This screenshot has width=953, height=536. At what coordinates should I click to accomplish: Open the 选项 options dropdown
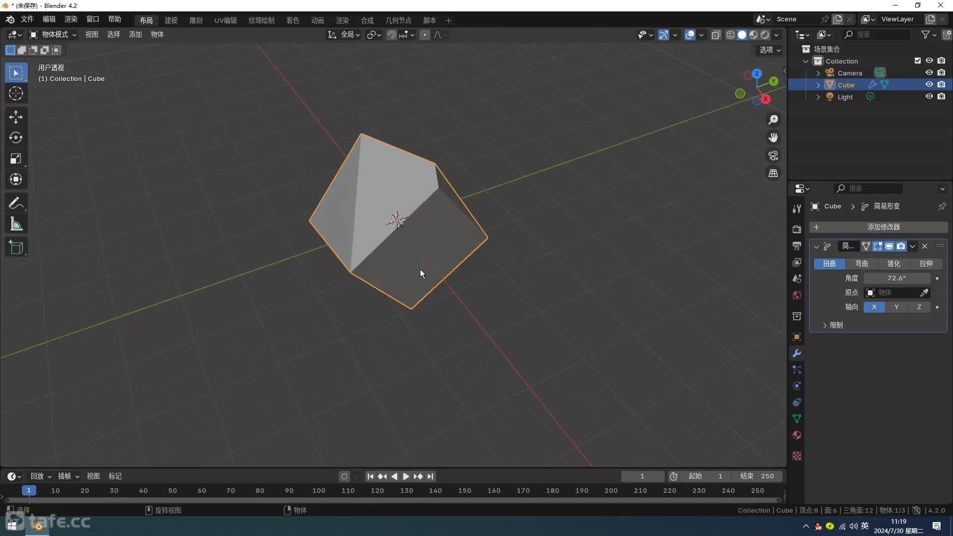[770, 50]
